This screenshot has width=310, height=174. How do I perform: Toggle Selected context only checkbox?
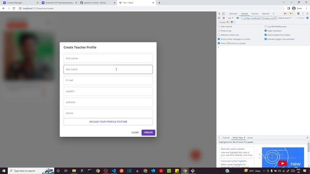point(218,35)
